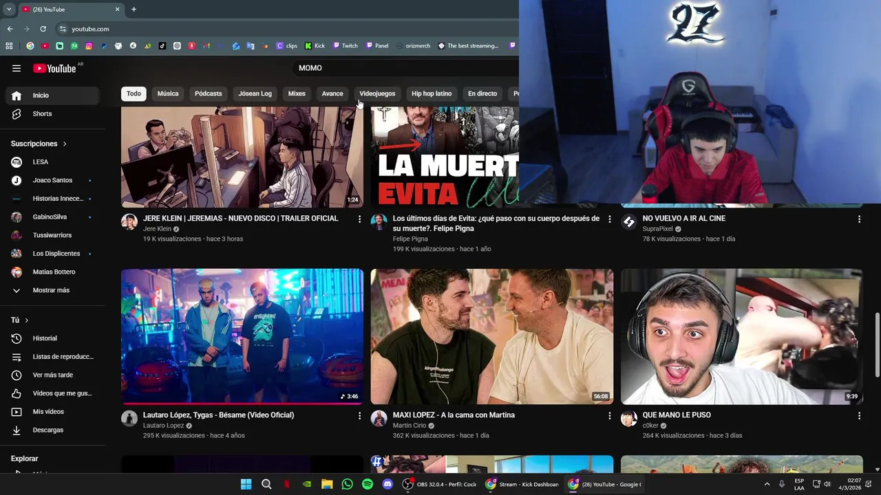881x495 pixels.
Task: Play the MAXI LOPEZ video thumbnail
Action: 492,336
